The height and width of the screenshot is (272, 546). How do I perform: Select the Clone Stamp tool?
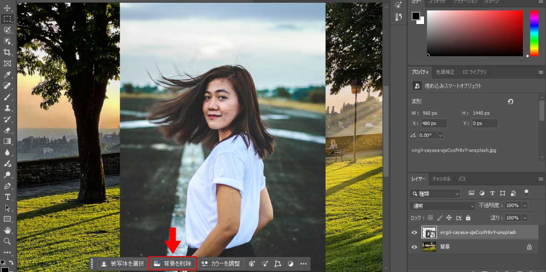tap(7, 108)
